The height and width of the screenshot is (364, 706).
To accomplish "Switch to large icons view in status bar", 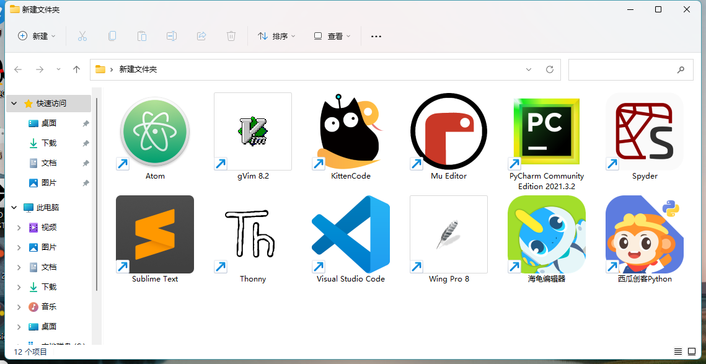I will coord(692,352).
